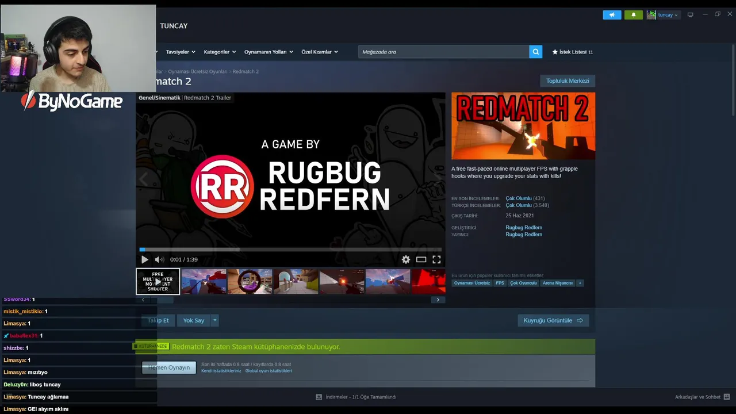Open Arkadaşlar ve Sohbet panel
Screen dimensions: 736x414
click(697, 397)
